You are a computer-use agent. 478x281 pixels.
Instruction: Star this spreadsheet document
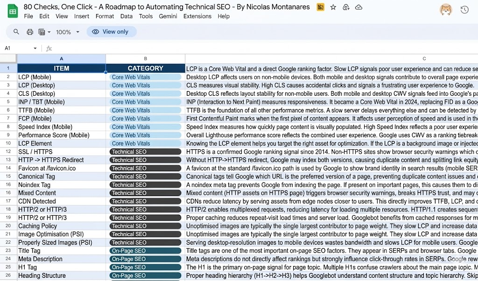[333, 7]
